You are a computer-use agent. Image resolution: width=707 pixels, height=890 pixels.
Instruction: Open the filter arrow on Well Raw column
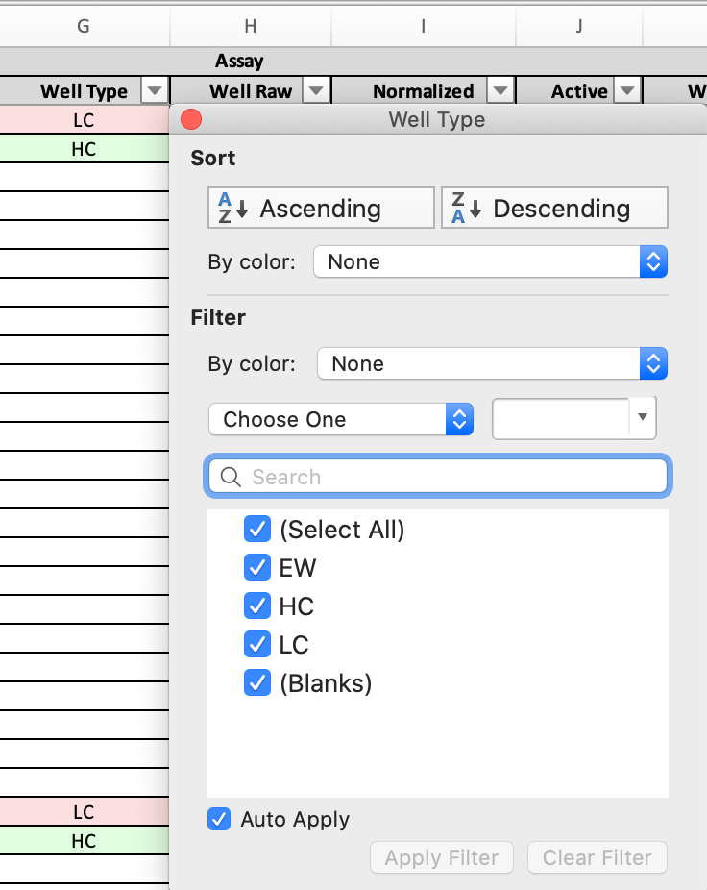tap(315, 90)
